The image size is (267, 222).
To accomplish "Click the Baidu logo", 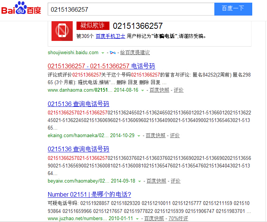I will tap(21, 8).
